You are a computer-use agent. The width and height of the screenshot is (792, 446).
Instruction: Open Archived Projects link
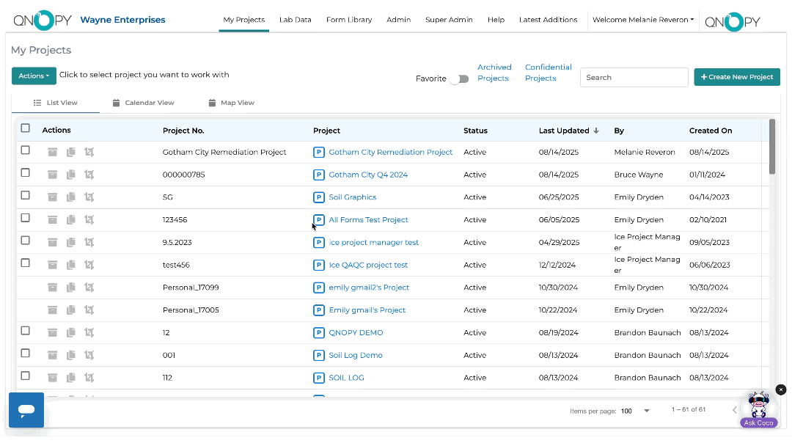(494, 73)
